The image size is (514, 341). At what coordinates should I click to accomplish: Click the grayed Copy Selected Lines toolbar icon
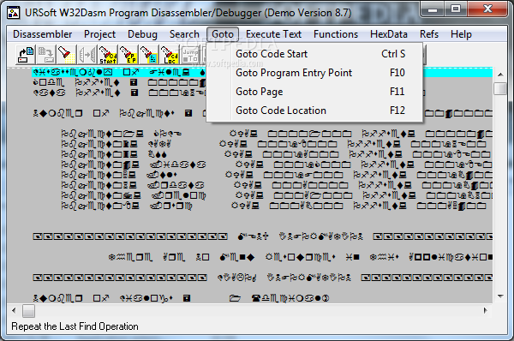87,55
